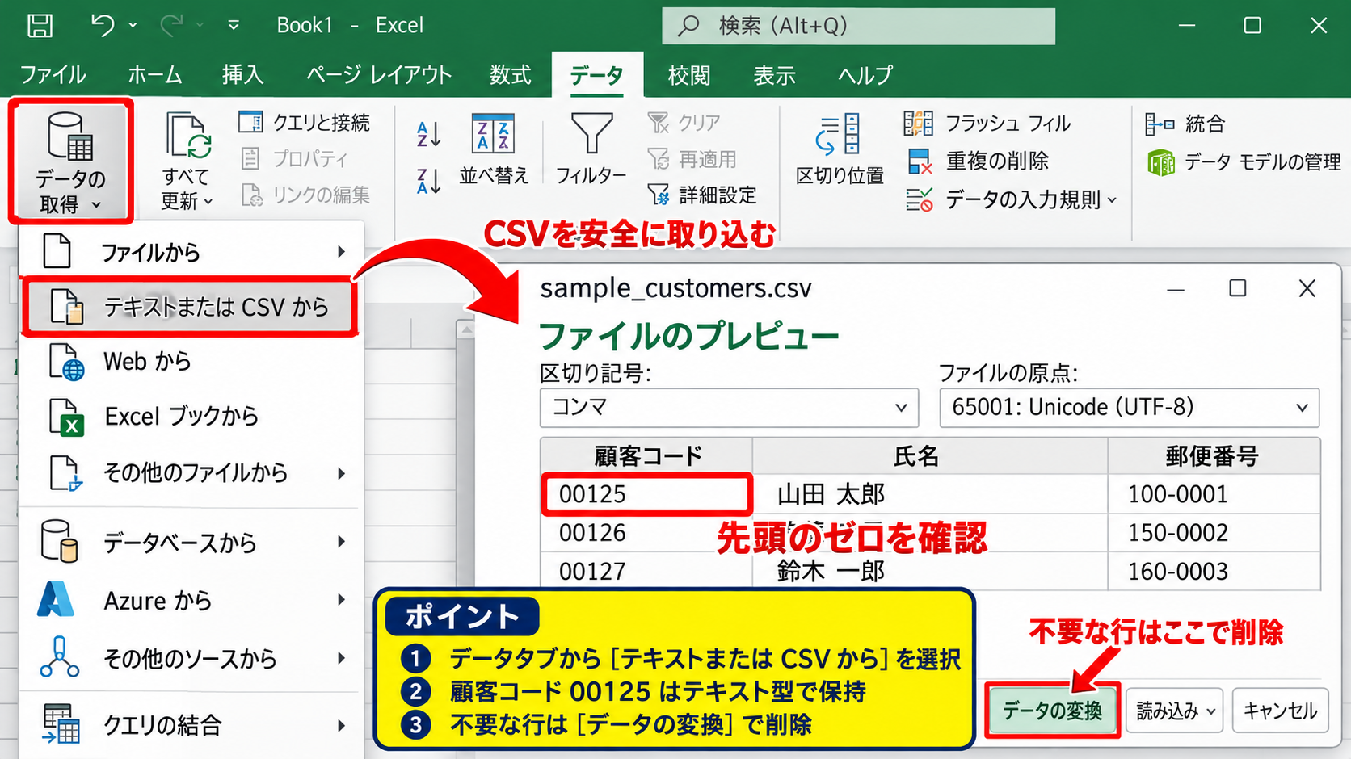Viewport: 1351px width, 759px height.
Task: Sort ascending A to Z
Action: [428, 134]
